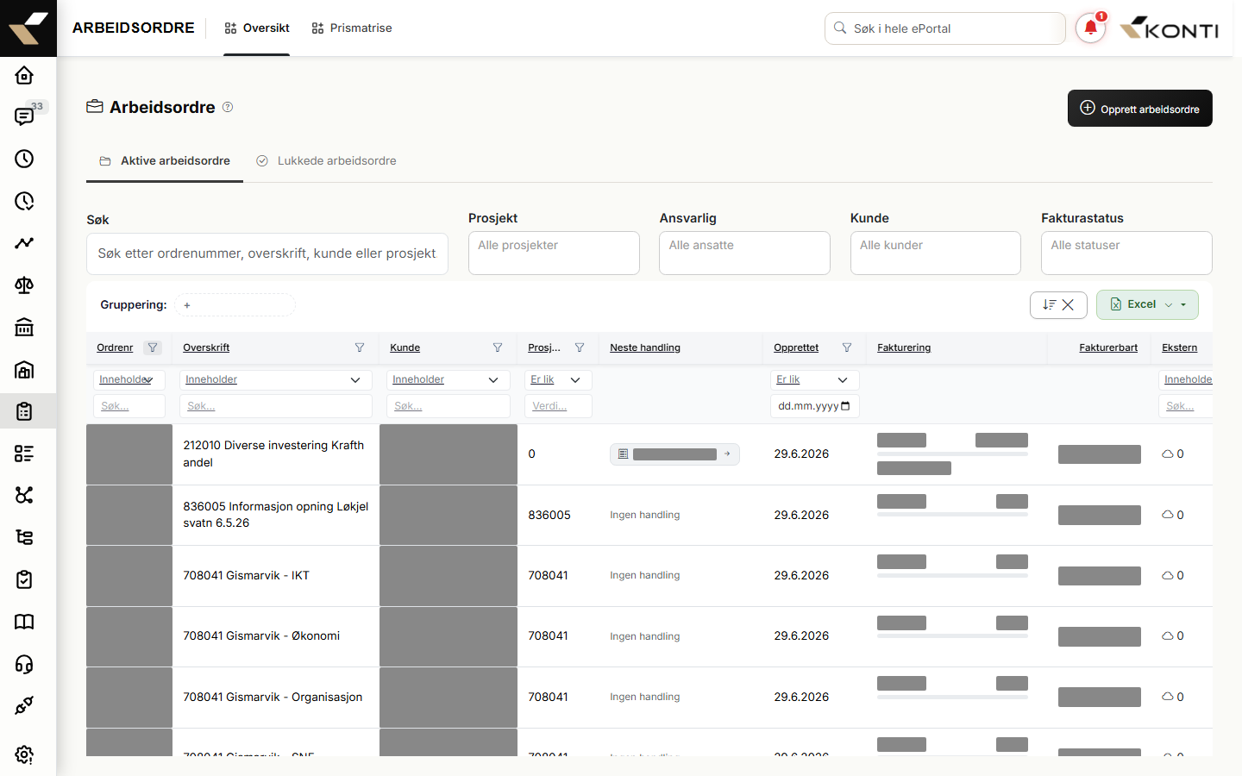Select the highlighted clipboard work order sidebar icon

click(24, 411)
